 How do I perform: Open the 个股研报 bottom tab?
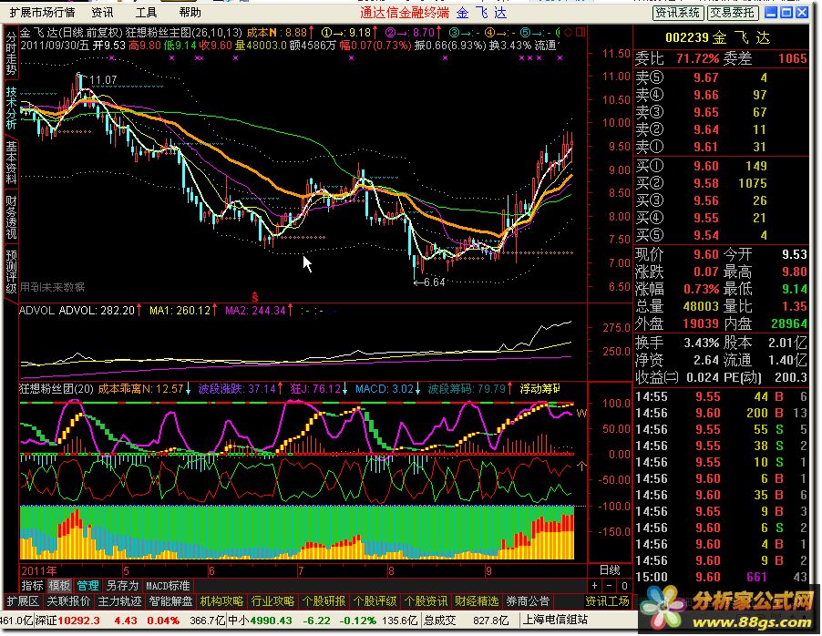click(324, 600)
